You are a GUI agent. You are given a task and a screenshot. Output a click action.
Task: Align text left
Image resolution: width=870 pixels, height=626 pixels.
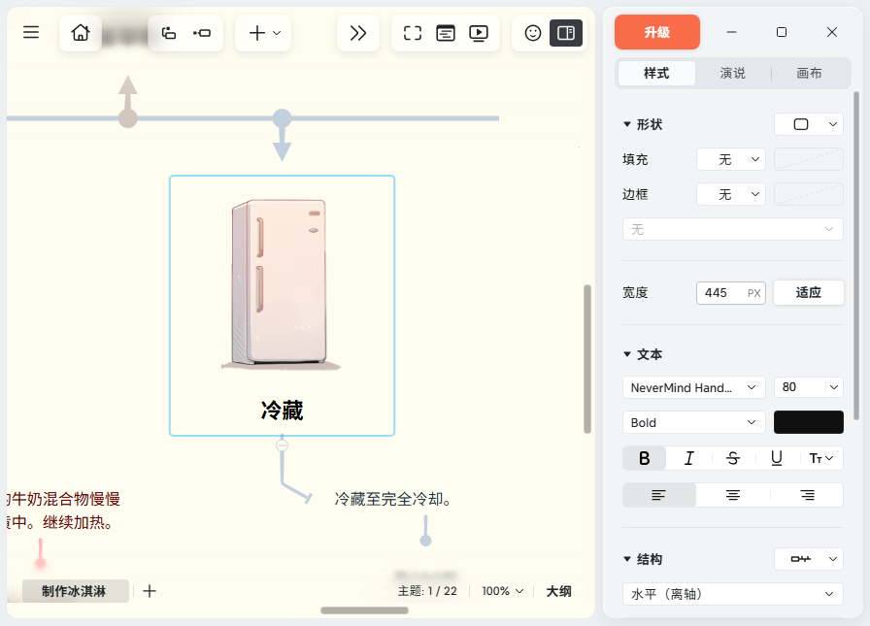click(658, 495)
